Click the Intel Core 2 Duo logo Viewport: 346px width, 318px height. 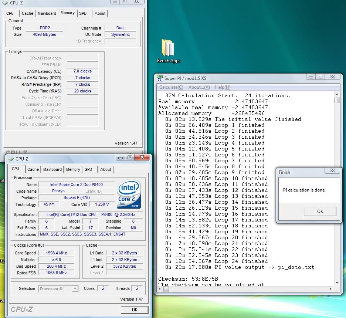(x=129, y=194)
